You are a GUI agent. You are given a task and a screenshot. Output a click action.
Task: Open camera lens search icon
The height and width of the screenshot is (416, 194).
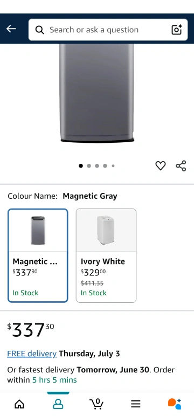[x=177, y=30]
